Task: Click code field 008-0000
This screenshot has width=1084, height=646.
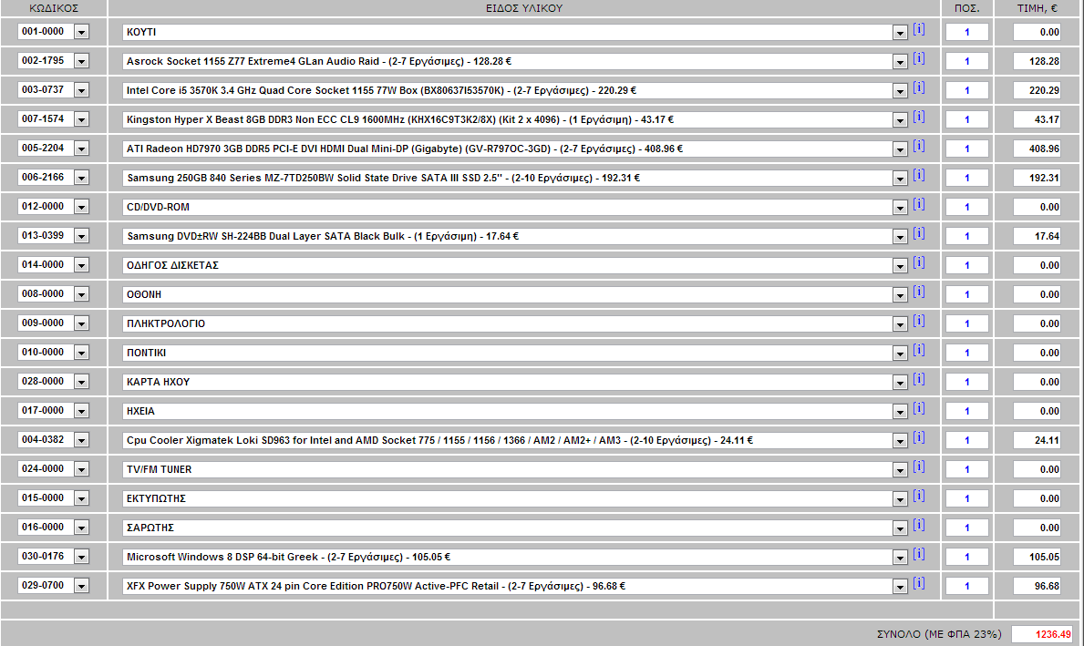Action: coord(46,293)
